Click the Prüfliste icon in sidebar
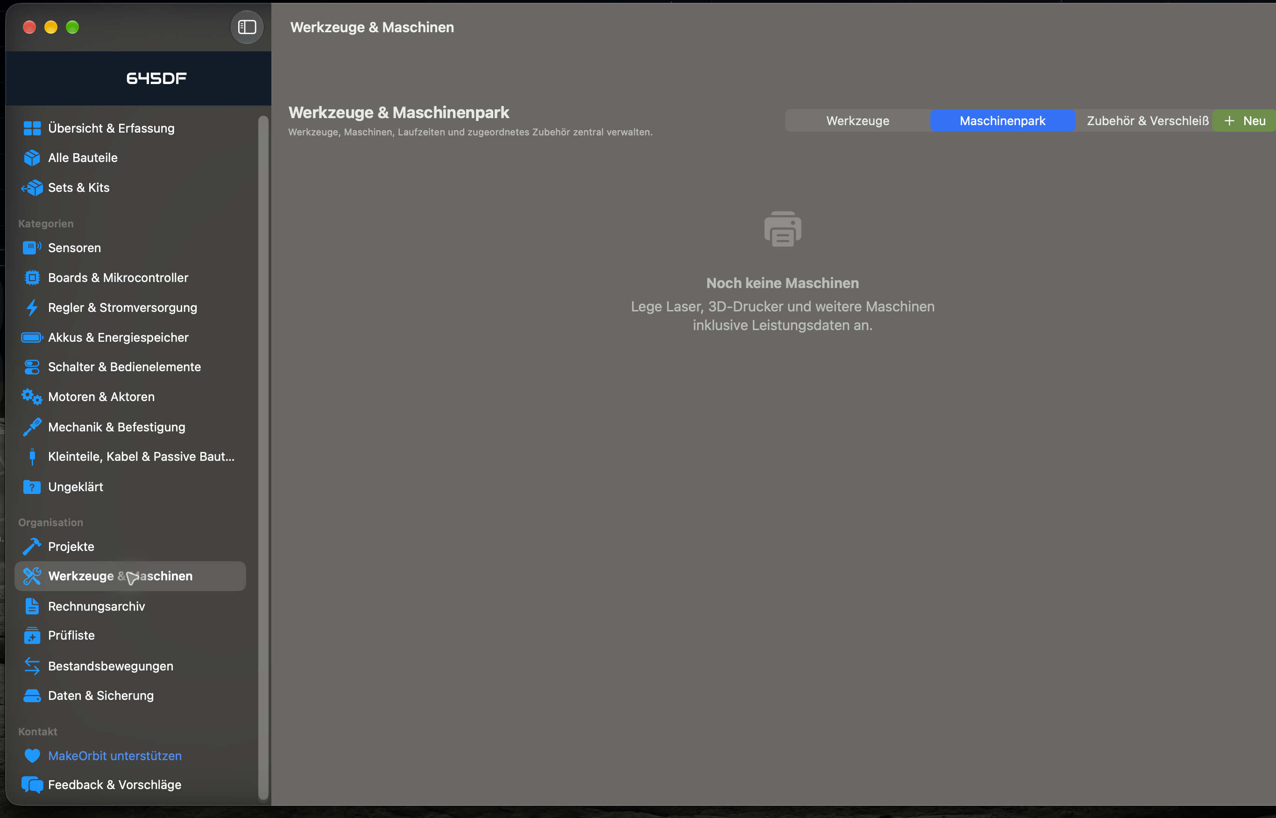This screenshot has height=818, width=1276. click(x=32, y=635)
